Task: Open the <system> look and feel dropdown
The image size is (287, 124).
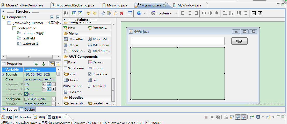Action: point(176,13)
